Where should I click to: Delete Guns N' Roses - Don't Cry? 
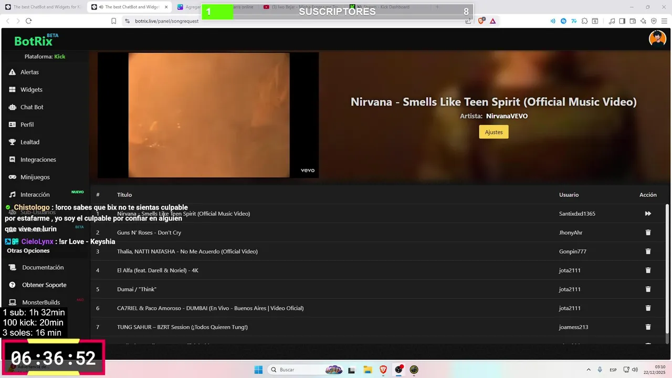coord(648,233)
